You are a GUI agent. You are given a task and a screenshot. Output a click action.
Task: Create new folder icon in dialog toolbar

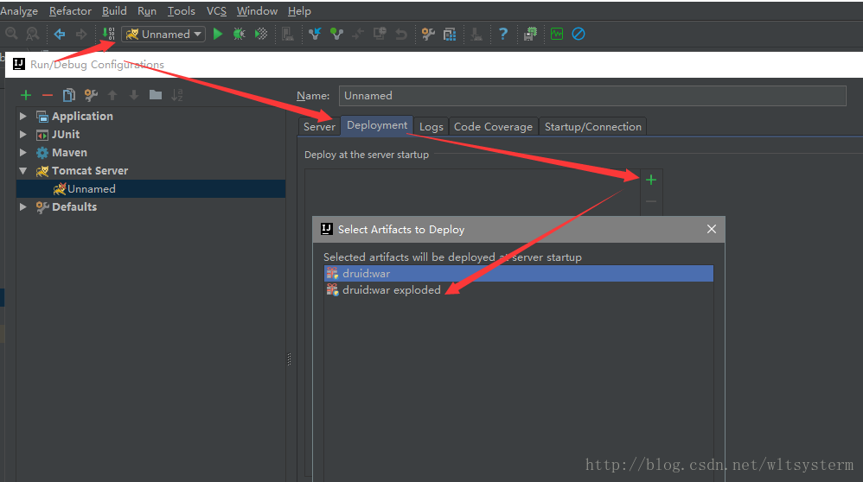coord(156,95)
